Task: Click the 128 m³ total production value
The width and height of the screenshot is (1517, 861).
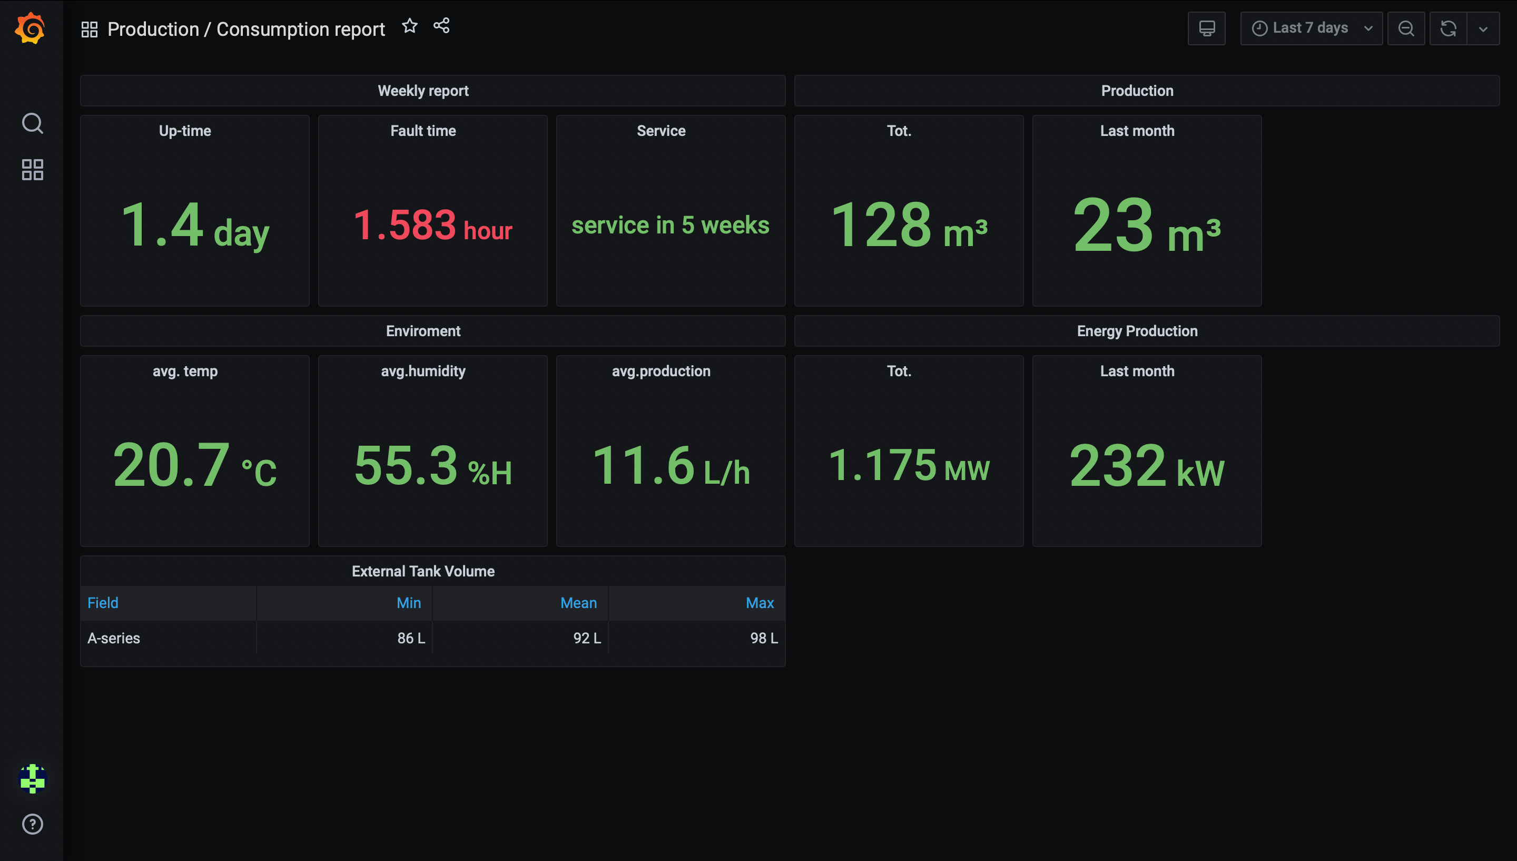Action: pos(909,226)
